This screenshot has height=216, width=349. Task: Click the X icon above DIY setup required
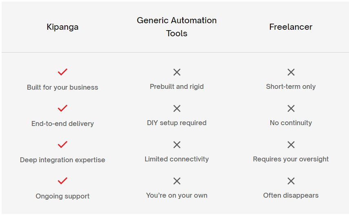177,108
